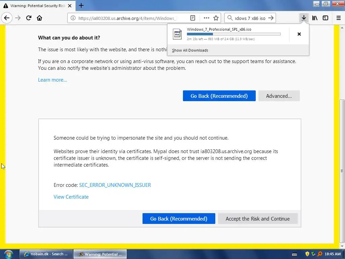Image resolution: width=345 pixels, height=259 pixels.
Task: Click the lower Go Back (Recommended) button
Action: point(179,219)
